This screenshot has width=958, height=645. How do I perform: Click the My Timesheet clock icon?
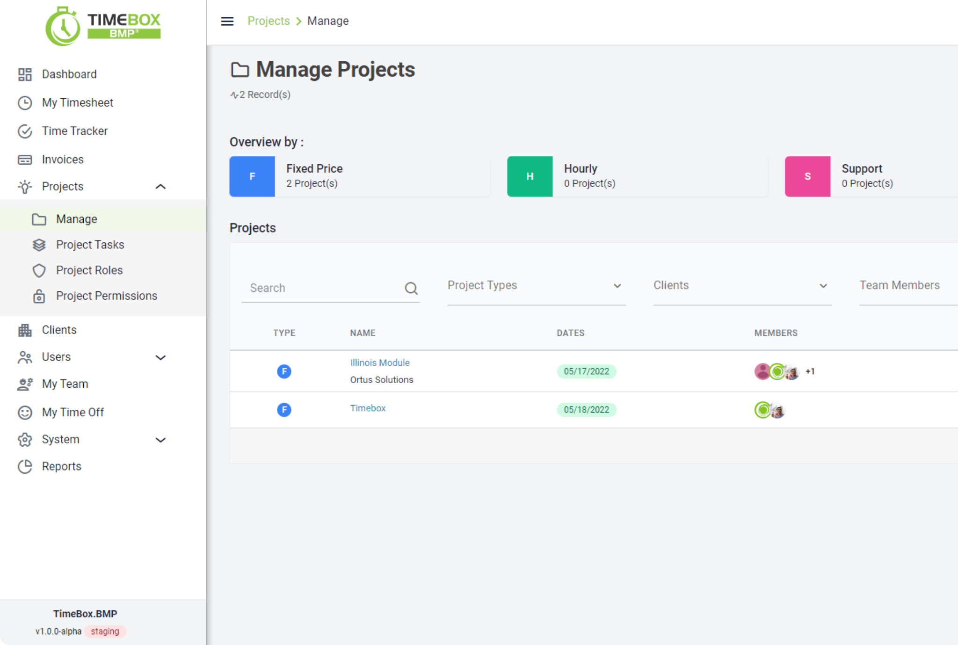coord(25,103)
